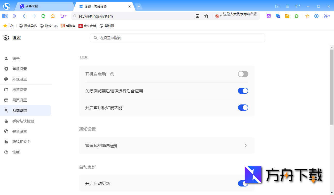Open the translate extension icon

[x=278, y=16]
